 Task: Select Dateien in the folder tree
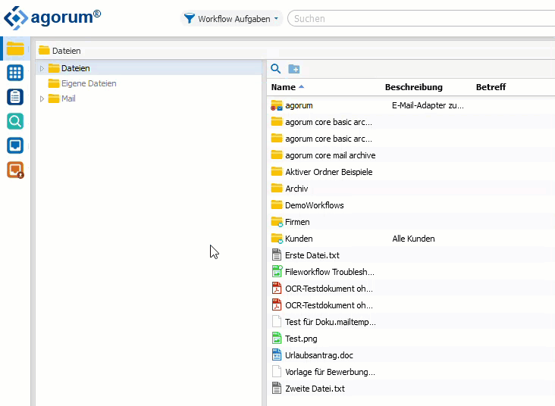[75, 68]
